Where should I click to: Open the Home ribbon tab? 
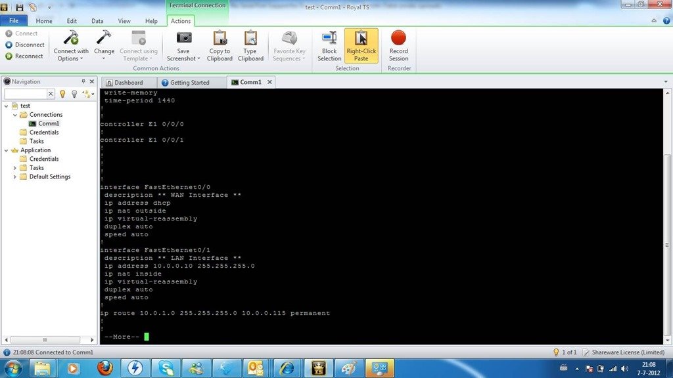(x=44, y=21)
